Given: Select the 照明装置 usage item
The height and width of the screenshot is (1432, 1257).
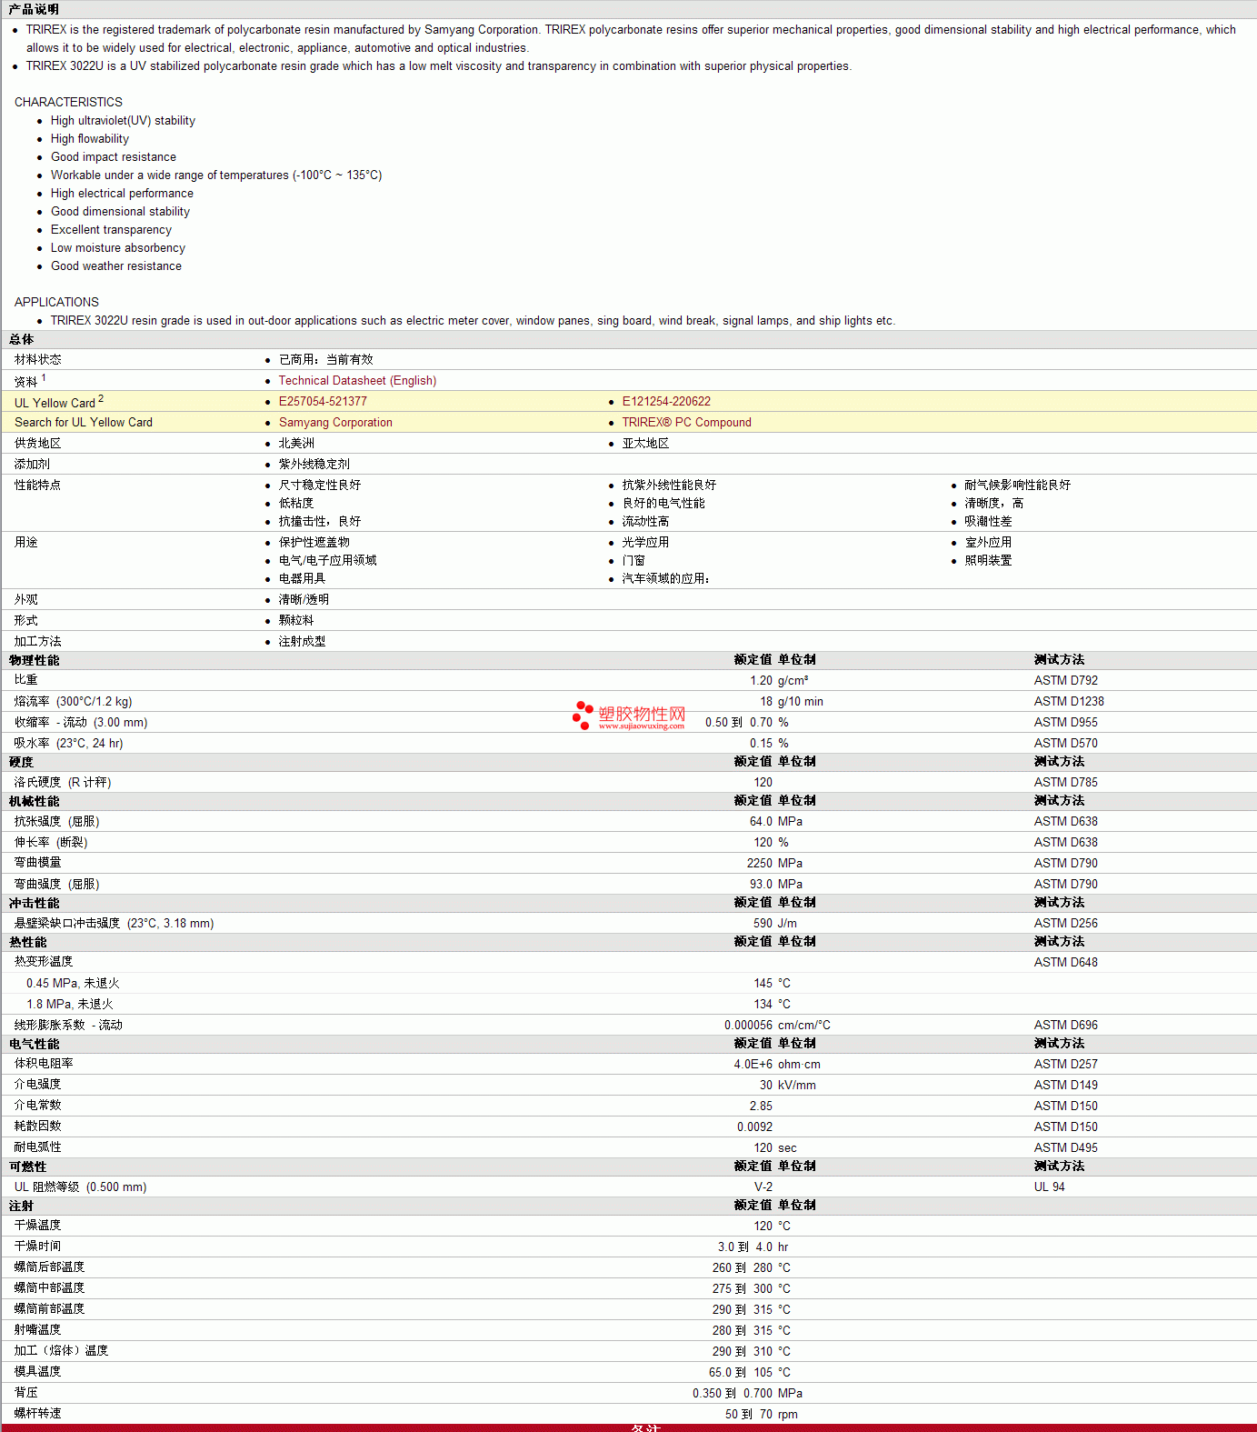Looking at the screenshot, I should [x=988, y=560].
